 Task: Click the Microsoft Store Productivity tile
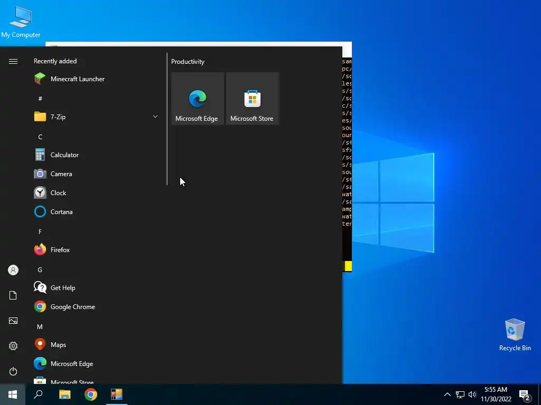tap(252, 99)
